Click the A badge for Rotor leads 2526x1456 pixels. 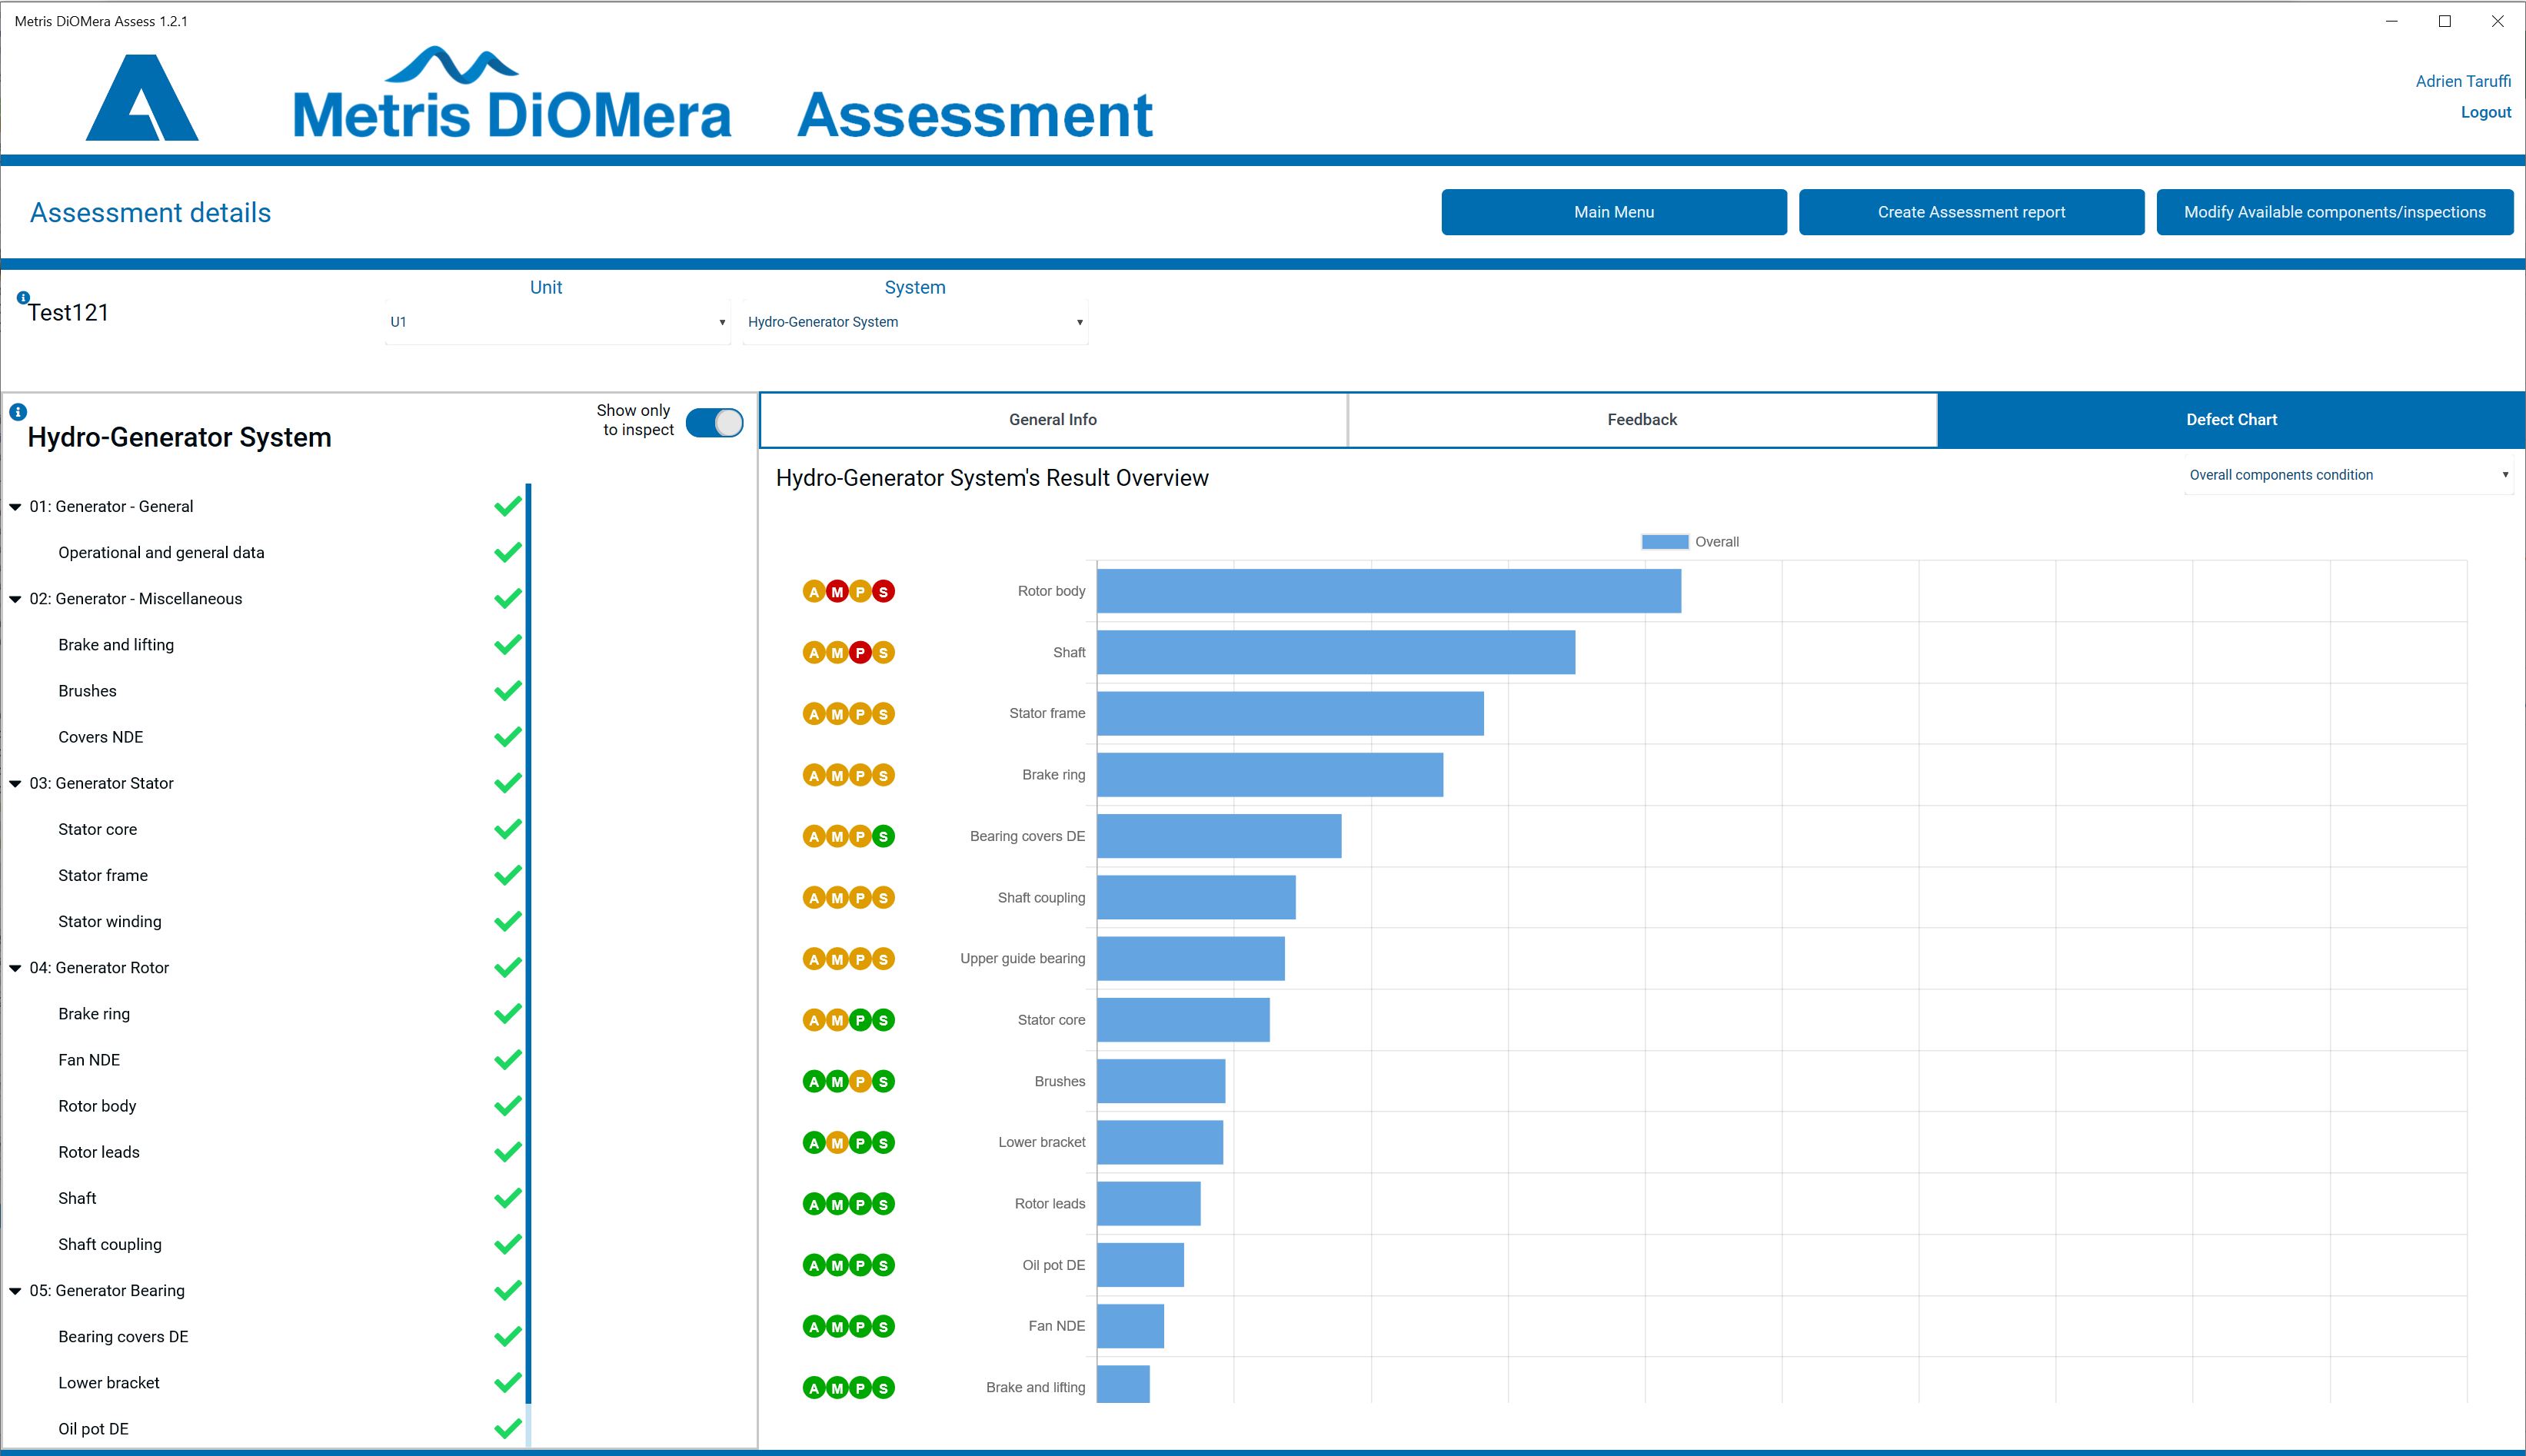tap(814, 1204)
